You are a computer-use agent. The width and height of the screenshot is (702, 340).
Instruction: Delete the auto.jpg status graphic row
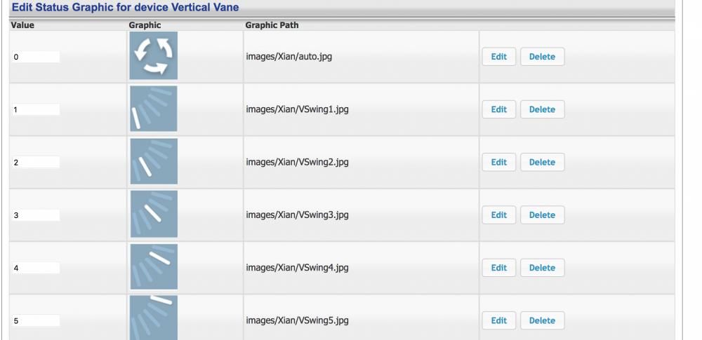click(542, 57)
